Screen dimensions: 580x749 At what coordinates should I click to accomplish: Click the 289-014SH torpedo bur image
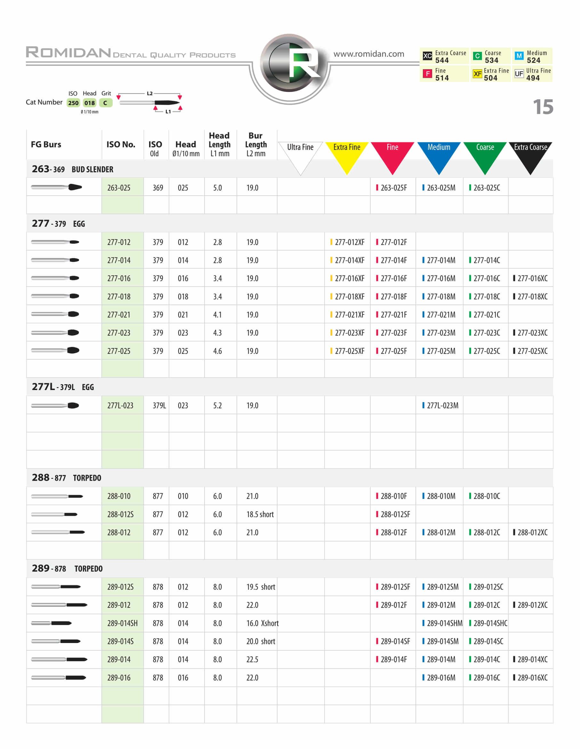click(52, 623)
